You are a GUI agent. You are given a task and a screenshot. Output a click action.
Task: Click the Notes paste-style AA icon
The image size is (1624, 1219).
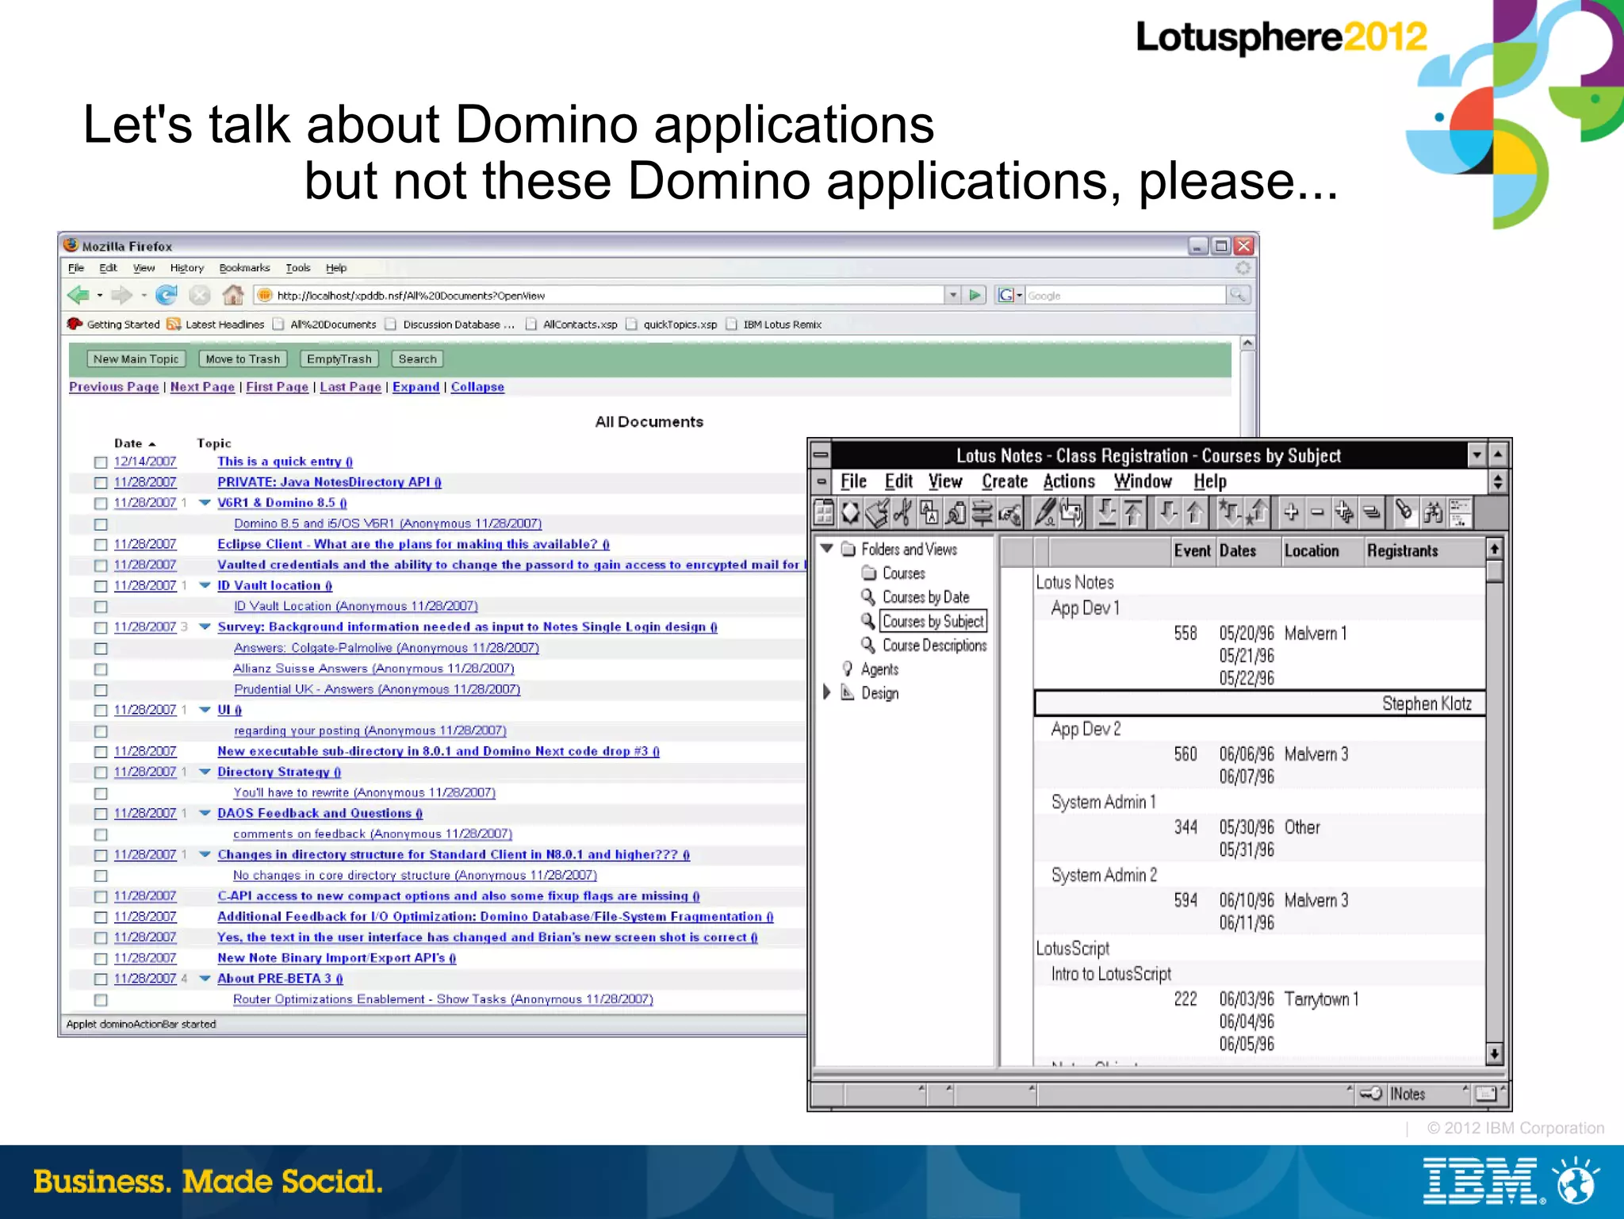click(930, 513)
